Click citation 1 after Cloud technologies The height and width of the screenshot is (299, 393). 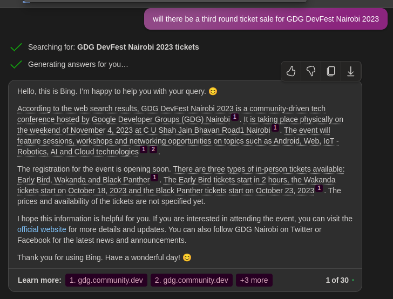pos(144,149)
